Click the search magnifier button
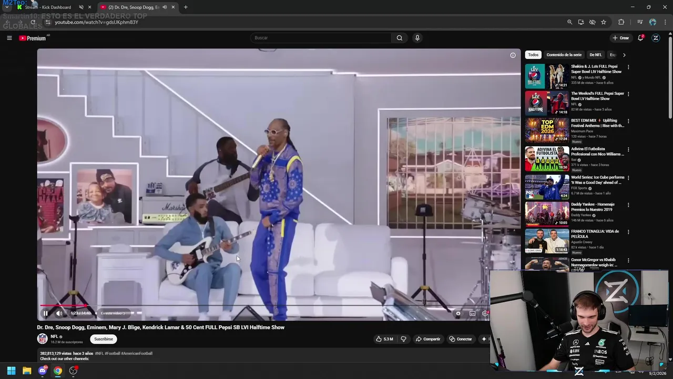 pyautogui.click(x=400, y=38)
